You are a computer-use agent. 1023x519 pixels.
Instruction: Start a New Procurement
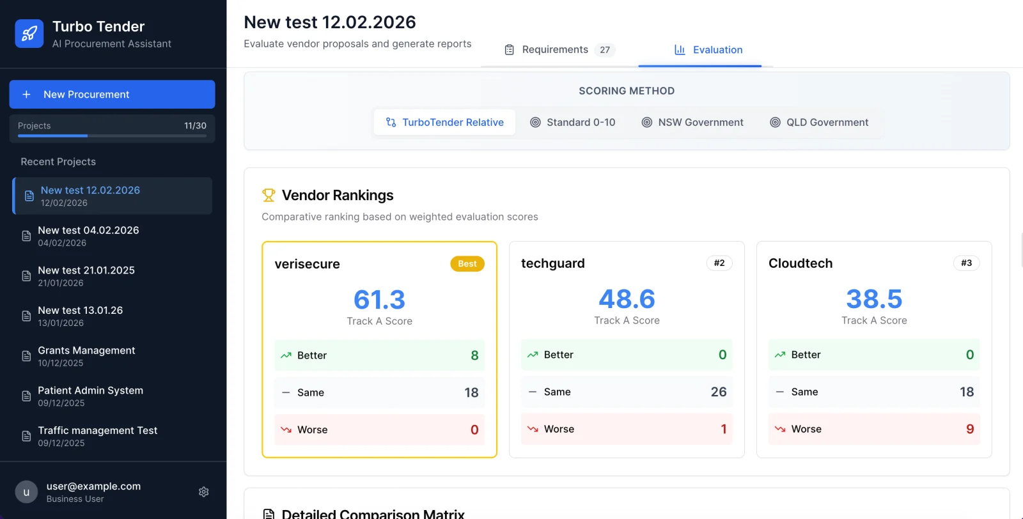coord(112,95)
